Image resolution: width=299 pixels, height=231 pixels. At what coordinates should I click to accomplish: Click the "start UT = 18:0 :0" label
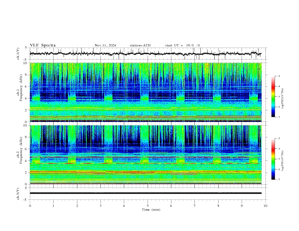click(182, 45)
